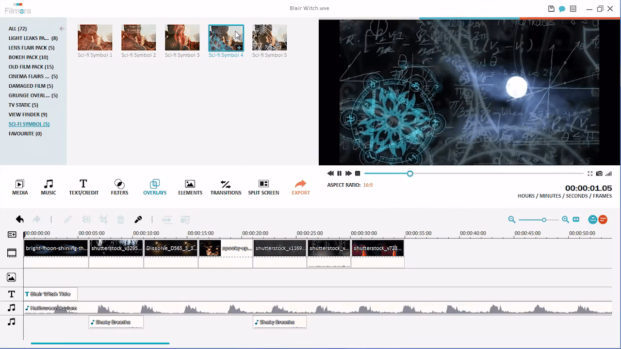
Task: Select Grunge Overlays category
Action: click(33, 95)
